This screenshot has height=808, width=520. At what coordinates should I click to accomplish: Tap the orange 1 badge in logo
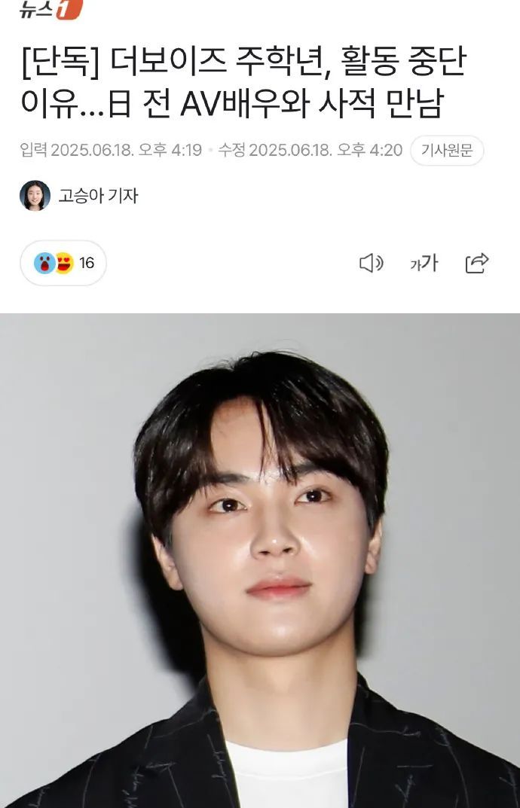point(69,9)
